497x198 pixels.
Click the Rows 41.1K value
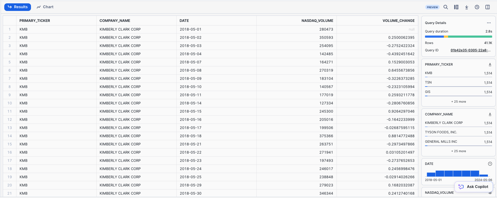coord(488,43)
